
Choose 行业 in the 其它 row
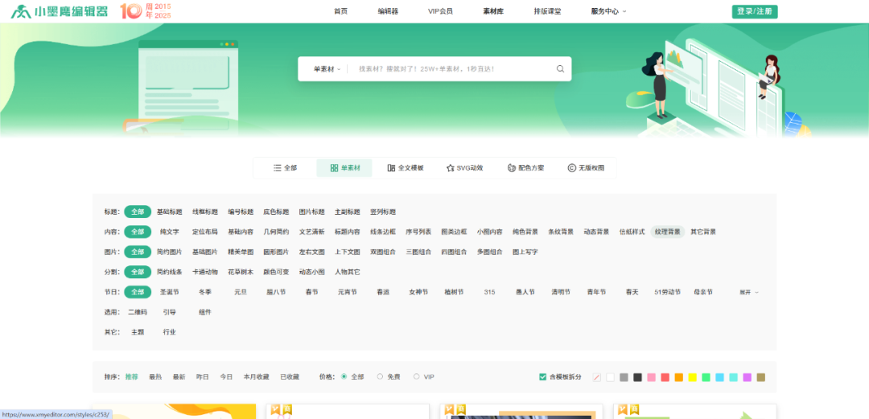click(170, 332)
